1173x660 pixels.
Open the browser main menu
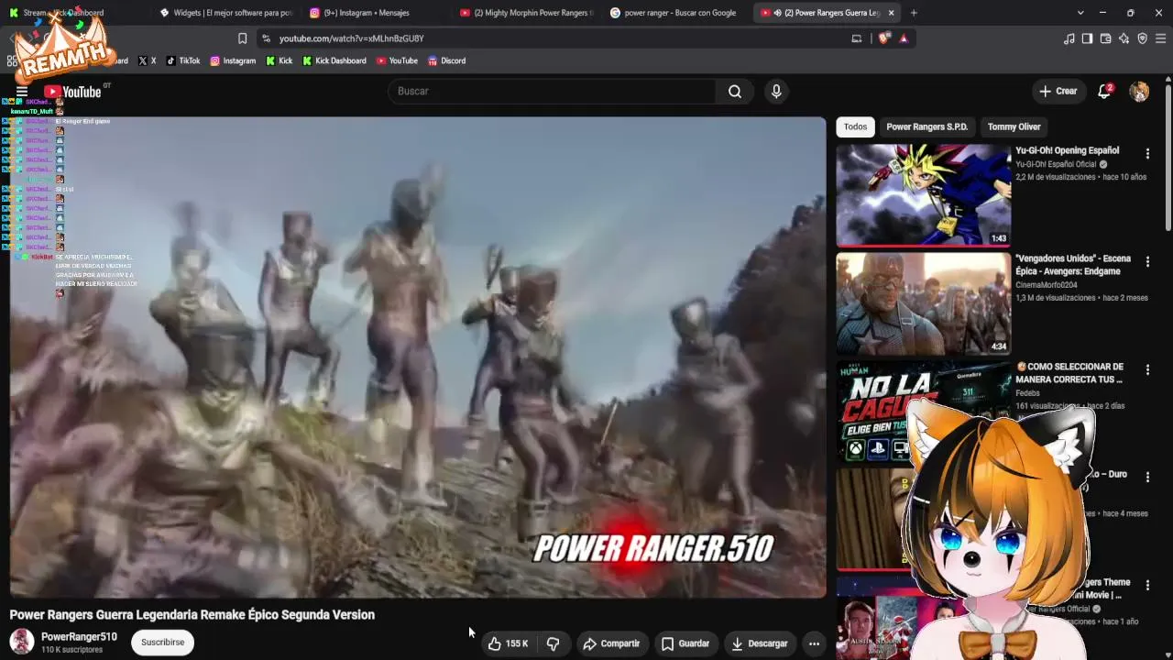pyautogui.click(x=1161, y=38)
